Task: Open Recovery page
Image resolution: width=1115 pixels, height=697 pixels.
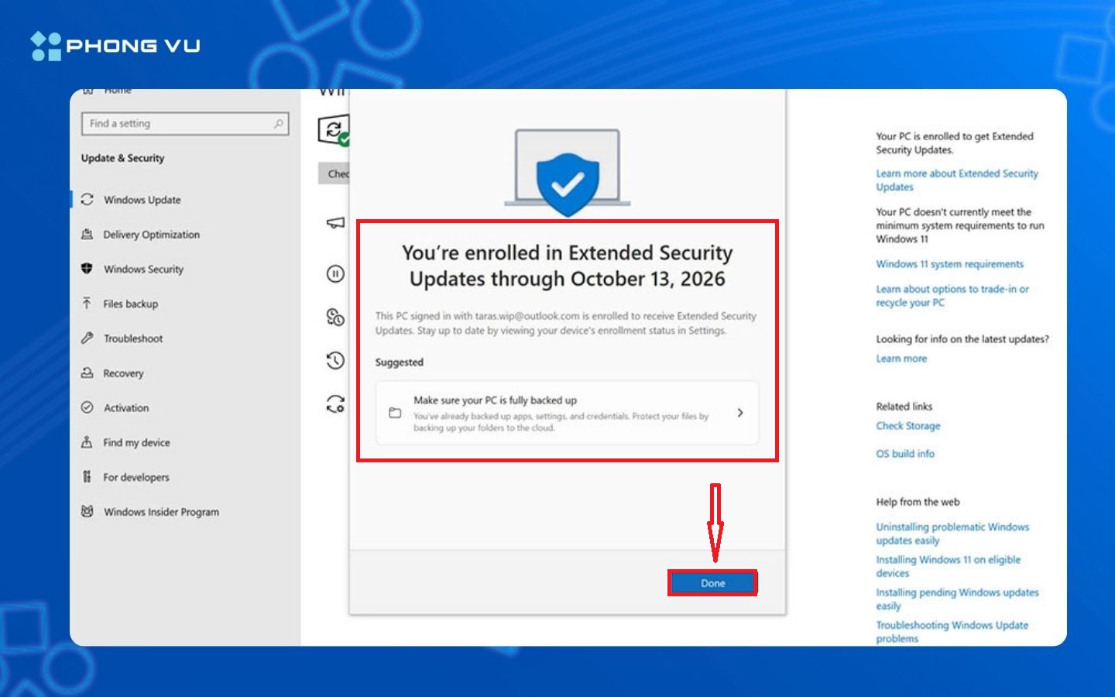Action: coord(124,373)
